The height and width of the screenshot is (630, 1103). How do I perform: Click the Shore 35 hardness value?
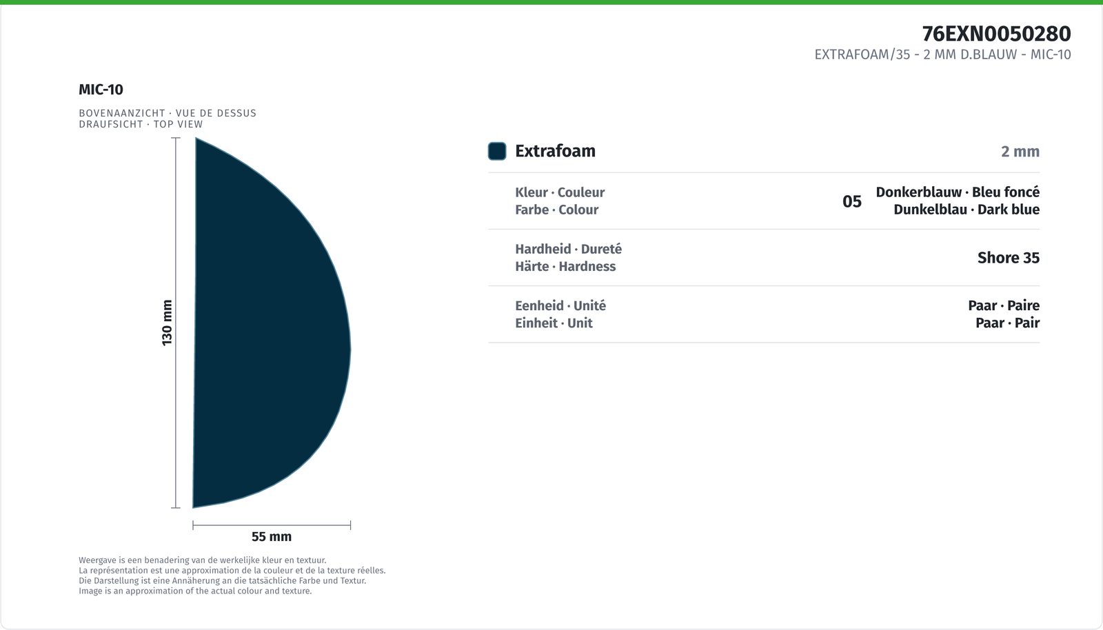(1009, 258)
